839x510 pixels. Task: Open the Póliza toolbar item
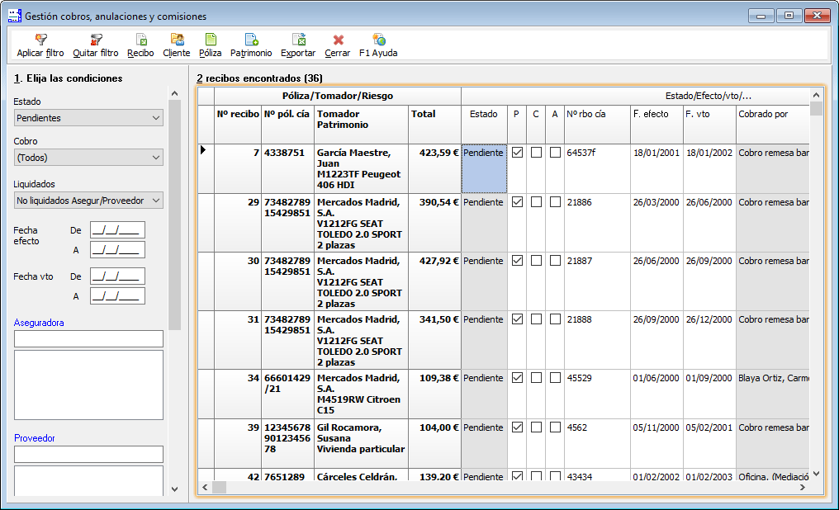[x=211, y=45]
